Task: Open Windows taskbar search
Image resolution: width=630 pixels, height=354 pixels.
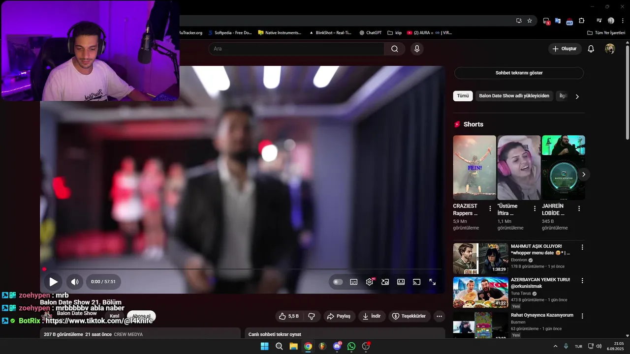Action: coord(279,346)
